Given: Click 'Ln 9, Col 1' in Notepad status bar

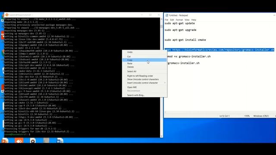Looking at the screenshot, I should (x=224, y=116).
